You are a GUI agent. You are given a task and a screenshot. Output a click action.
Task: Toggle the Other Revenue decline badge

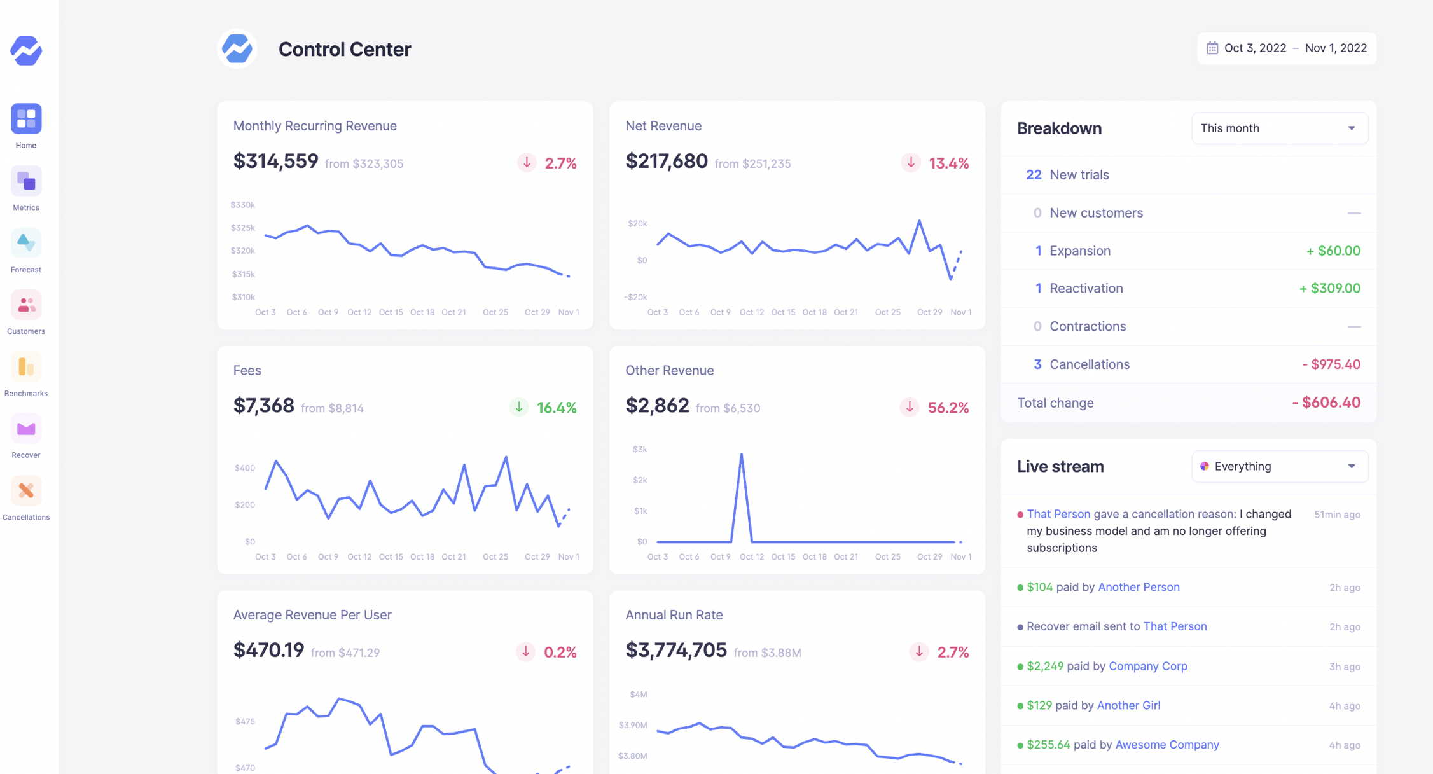click(x=935, y=407)
